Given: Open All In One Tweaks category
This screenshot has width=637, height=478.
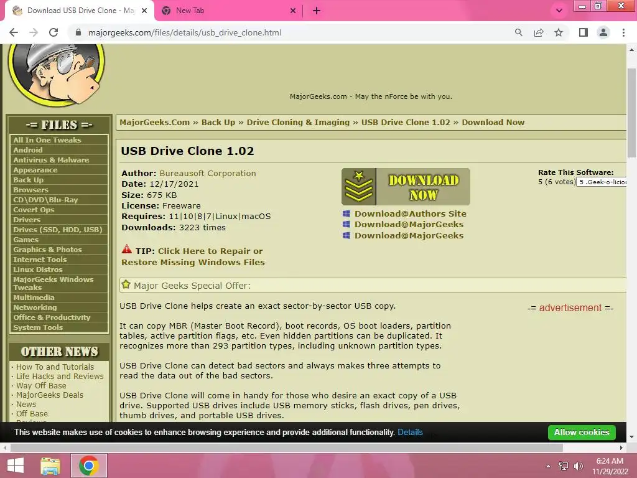Looking at the screenshot, I should pyautogui.click(x=47, y=140).
